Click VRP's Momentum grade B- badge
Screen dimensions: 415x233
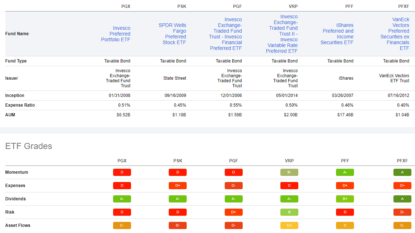pos(289,172)
